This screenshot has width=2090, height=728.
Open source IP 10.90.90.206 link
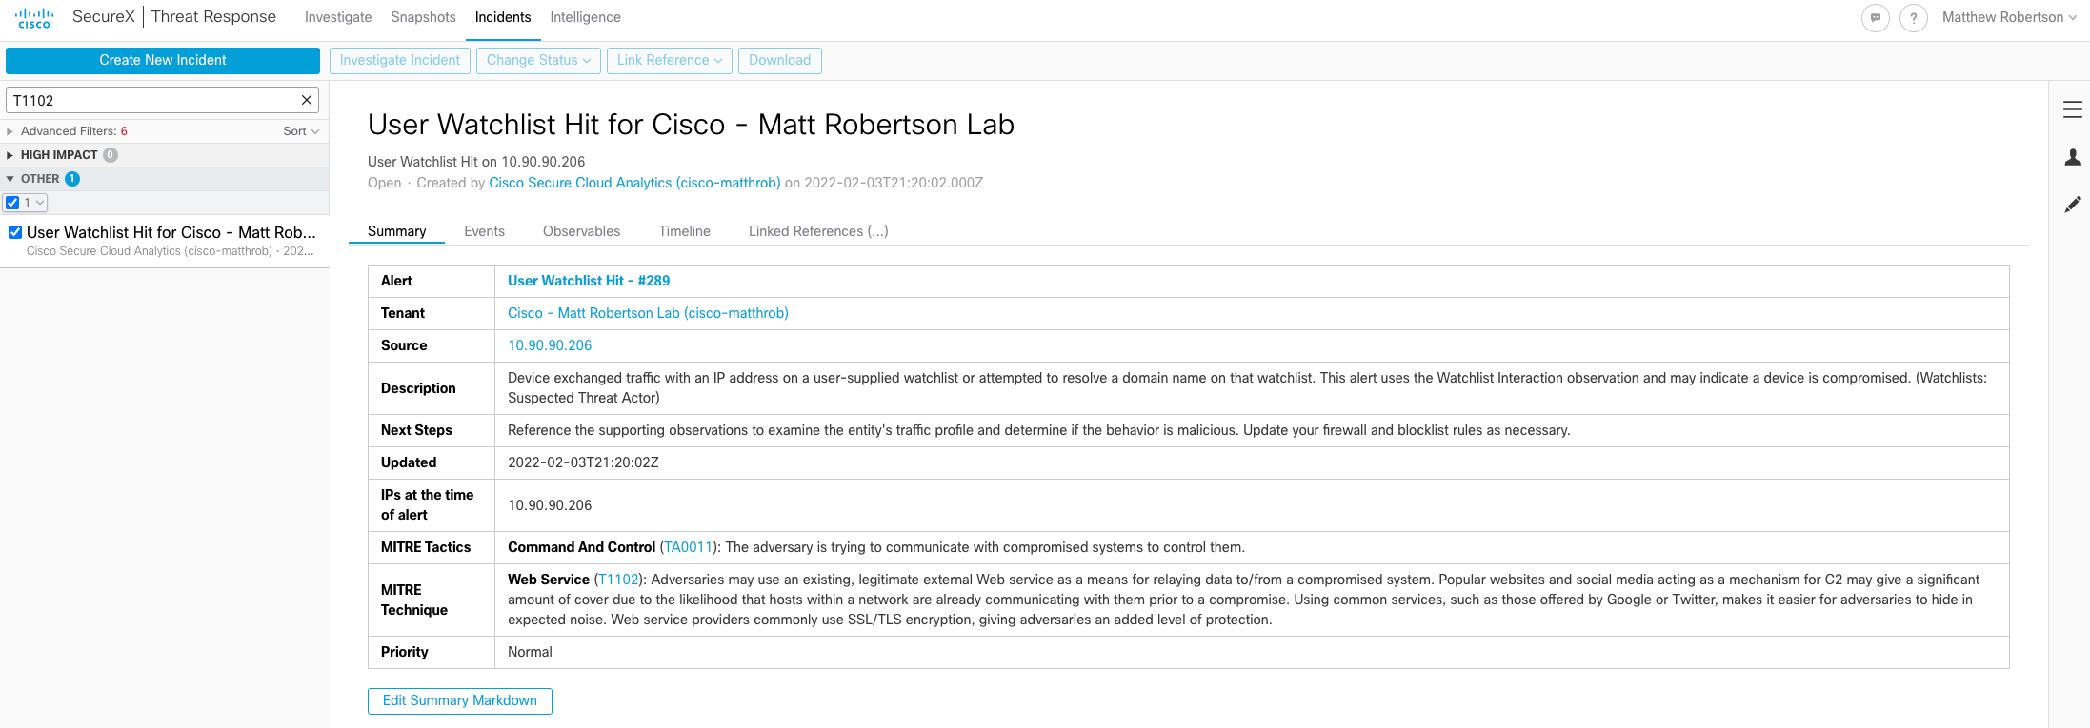coord(550,345)
